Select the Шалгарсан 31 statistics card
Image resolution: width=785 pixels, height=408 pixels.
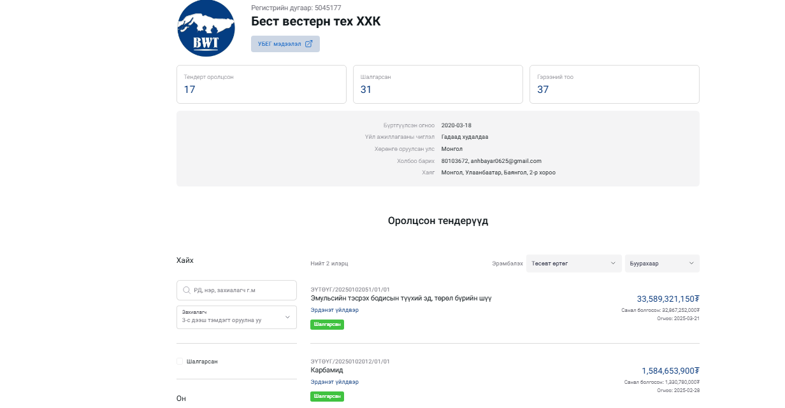438,84
